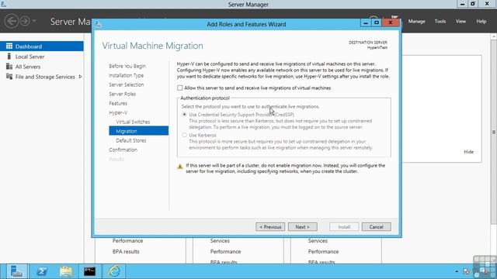Viewport: 497px width, 279px height.
Task: Click the Previous button
Action: [270, 227]
